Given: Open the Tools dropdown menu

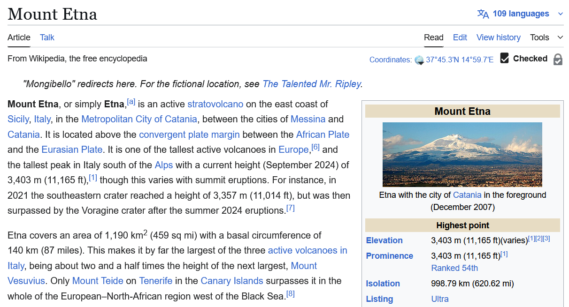Looking at the screenshot, I should 546,37.
